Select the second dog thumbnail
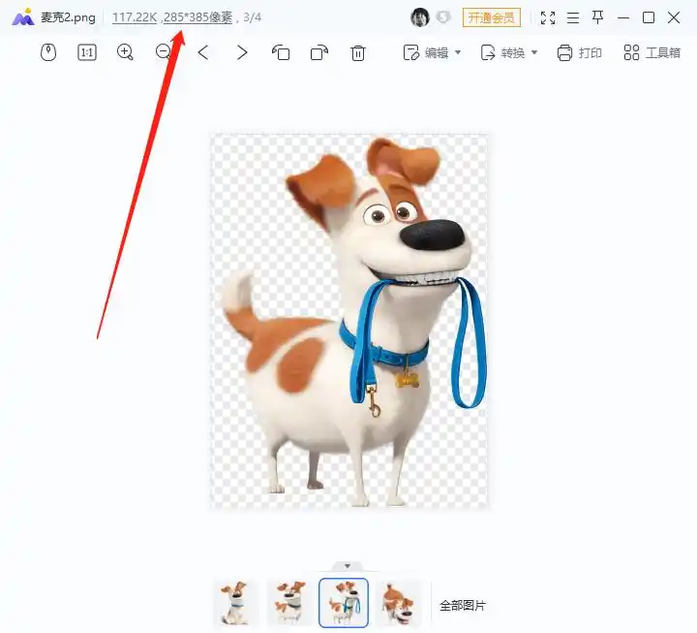697x633 pixels. (x=289, y=603)
